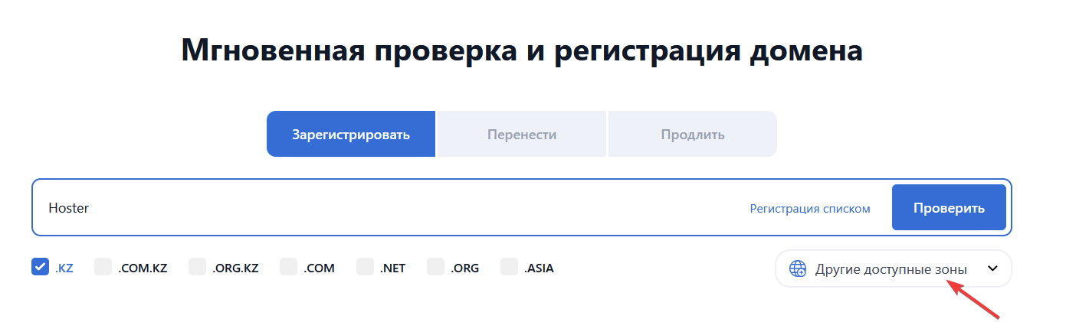Screen dimensions: 1066x322
Task: Select the .NET zone checkbox
Action: pos(366,267)
